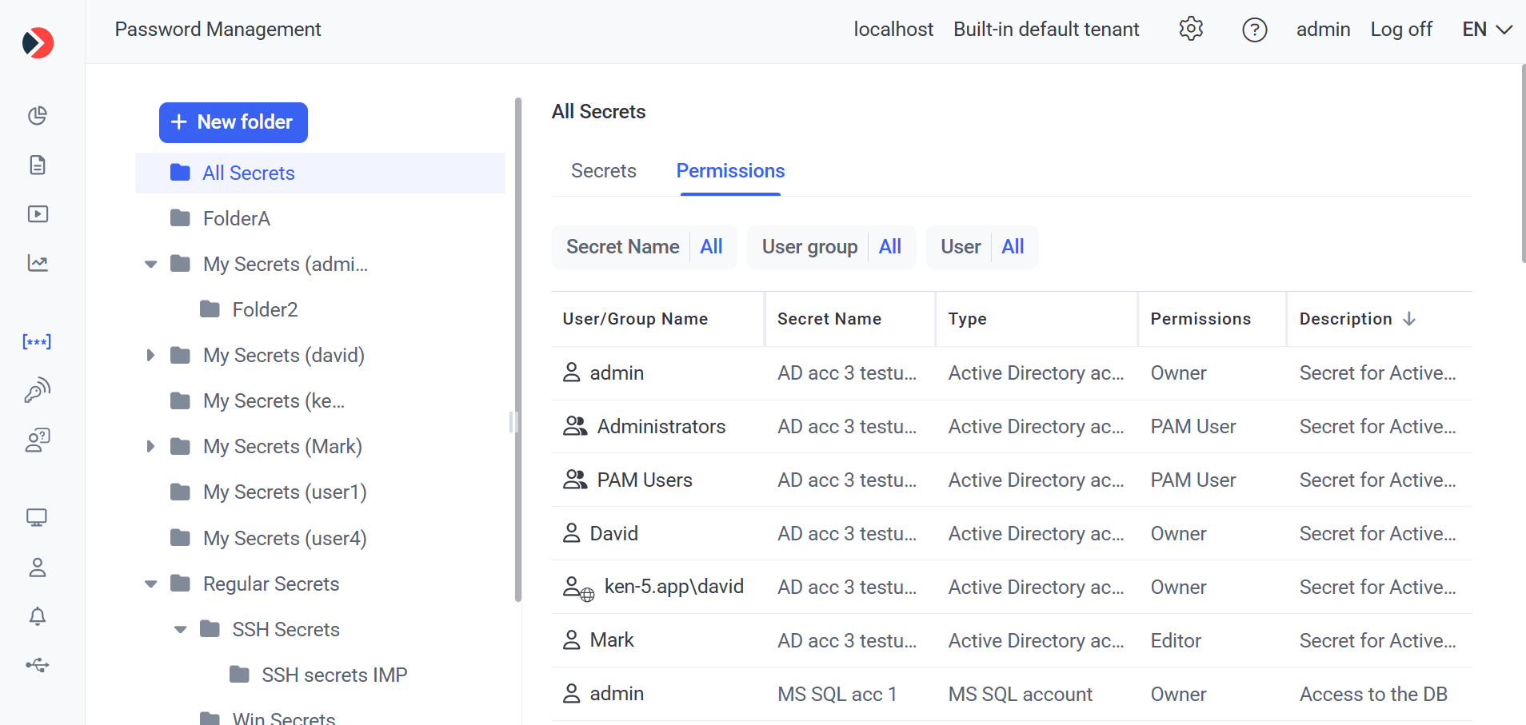
Task: Click the help question mark icon
Action: 1254,30
